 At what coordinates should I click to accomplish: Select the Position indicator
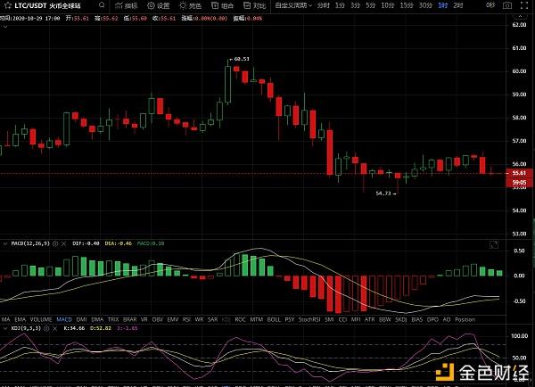465,319
